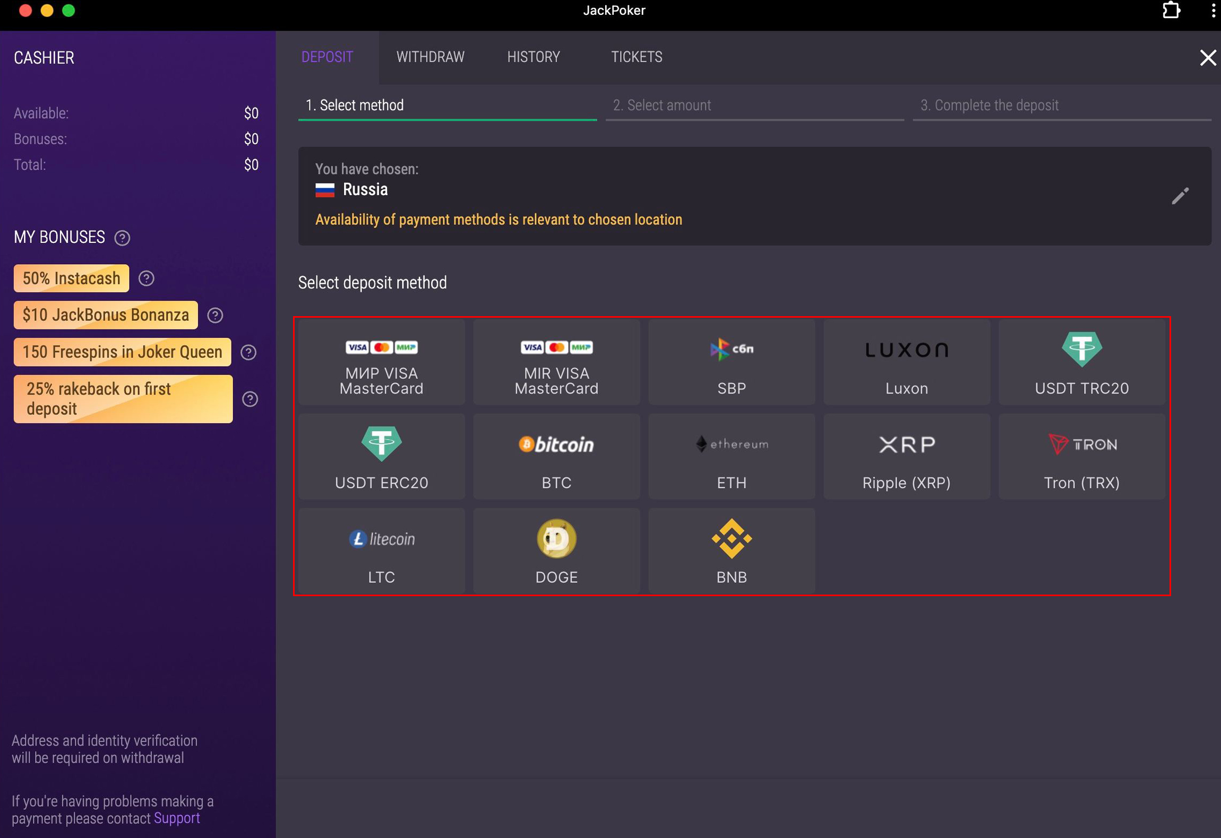
Task: Choose Ripple (XRP) deposit method
Action: tap(906, 457)
